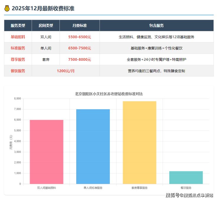Click the chart title 北京朝阳区小关社区养老驿站收费标准对比
Viewport: 218px width, 200px height.
(x=109, y=94)
